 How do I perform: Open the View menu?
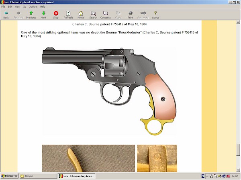pyautogui.click(x=17, y=6)
